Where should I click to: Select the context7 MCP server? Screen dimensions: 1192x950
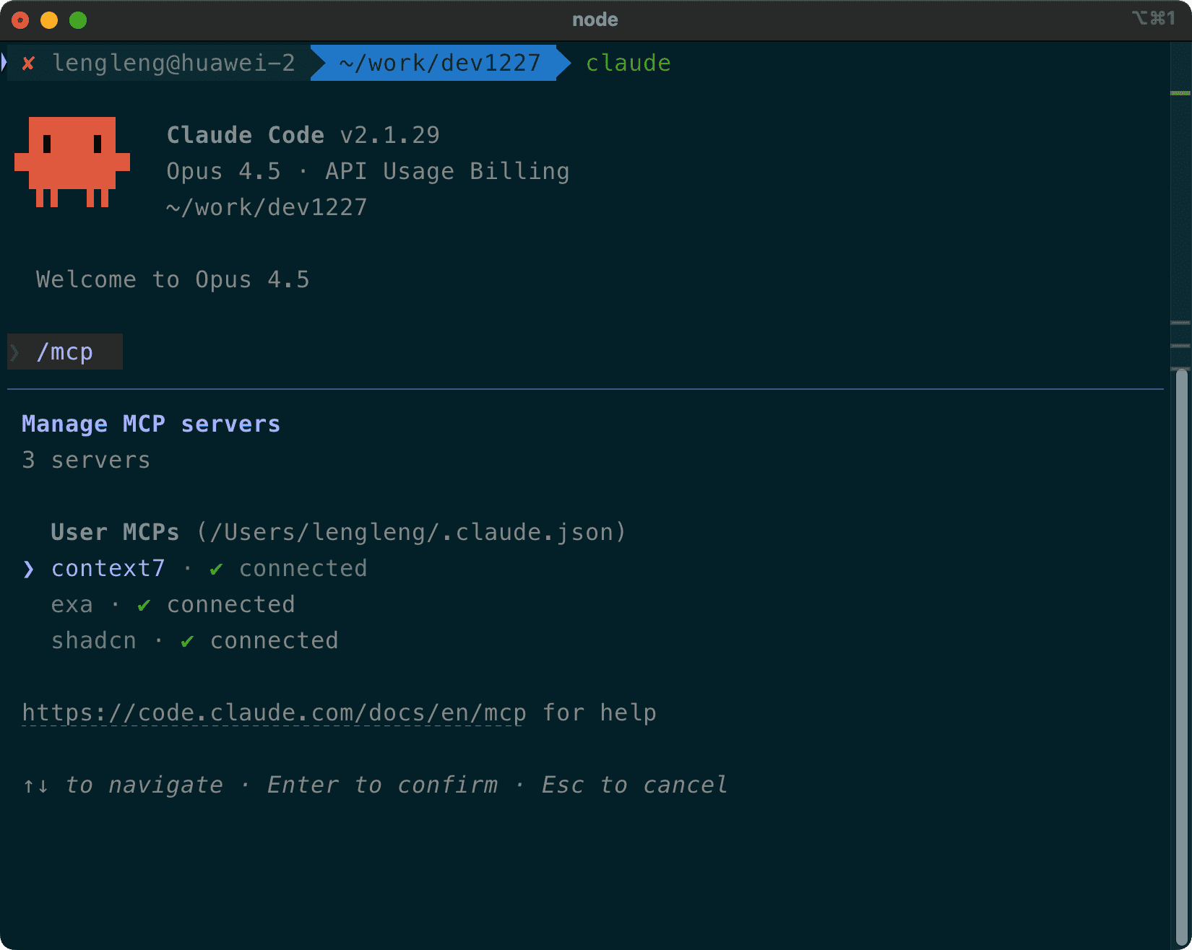coord(108,569)
